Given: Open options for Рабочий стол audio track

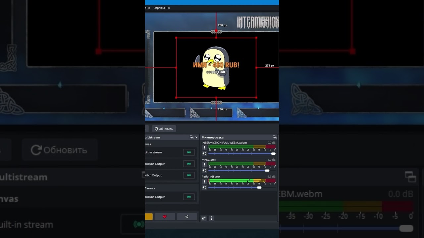Looking at the screenshot, I should (x=204, y=181).
